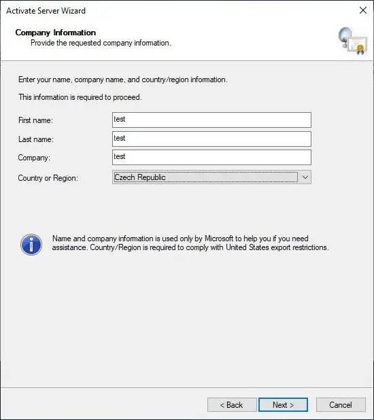This screenshot has width=374, height=420.
Task: Click the 'required to proceed' notice text
Action: click(x=80, y=97)
